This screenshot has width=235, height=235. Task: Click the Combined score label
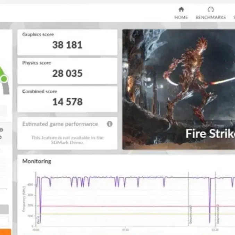pyautogui.click(x=40, y=91)
